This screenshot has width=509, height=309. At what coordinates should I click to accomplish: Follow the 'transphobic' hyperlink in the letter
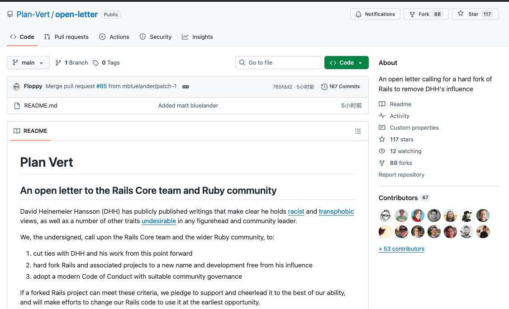point(336,211)
